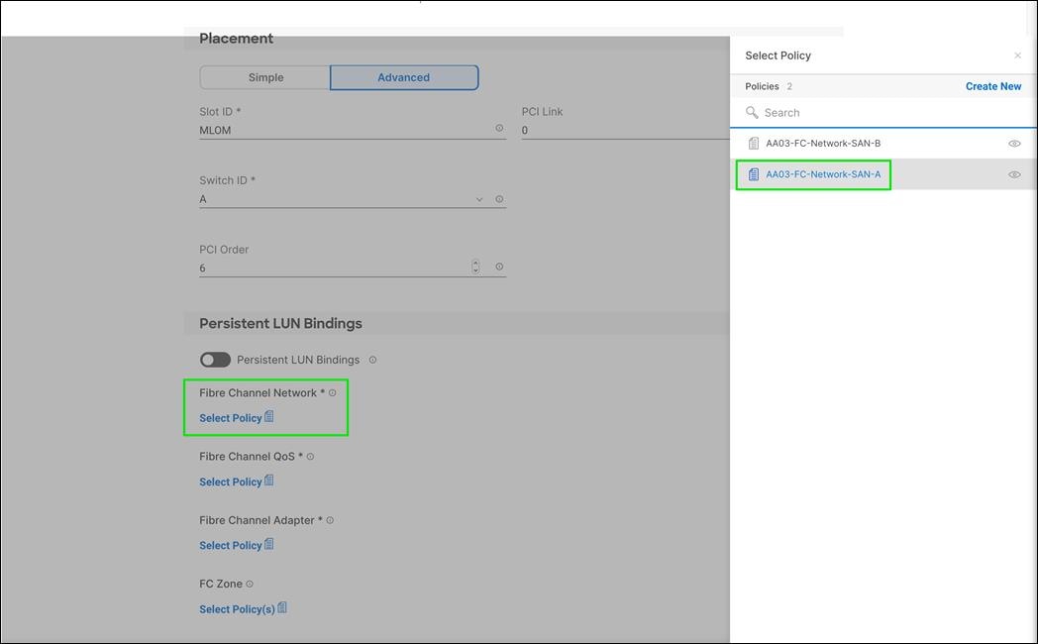Screen dimensions: 1038x644
Task: Select the Advanced placement tab
Action: click(x=403, y=76)
